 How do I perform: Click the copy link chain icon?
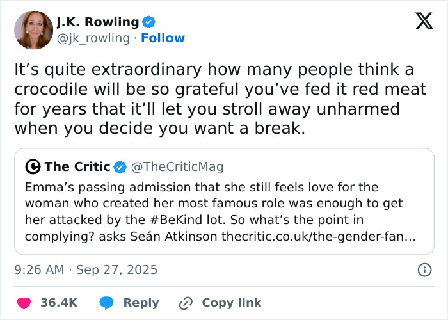[186, 303]
